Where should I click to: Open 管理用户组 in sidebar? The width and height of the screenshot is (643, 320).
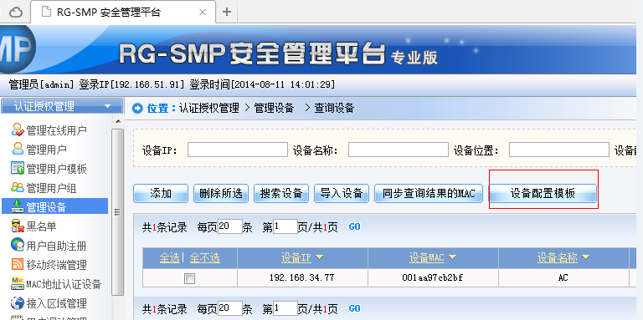(51, 188)
